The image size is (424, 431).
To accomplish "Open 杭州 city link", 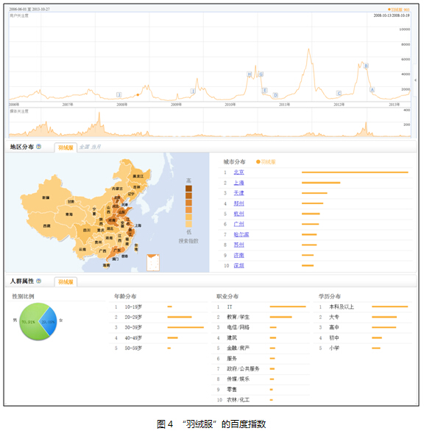I will click(x=239, y=214).
